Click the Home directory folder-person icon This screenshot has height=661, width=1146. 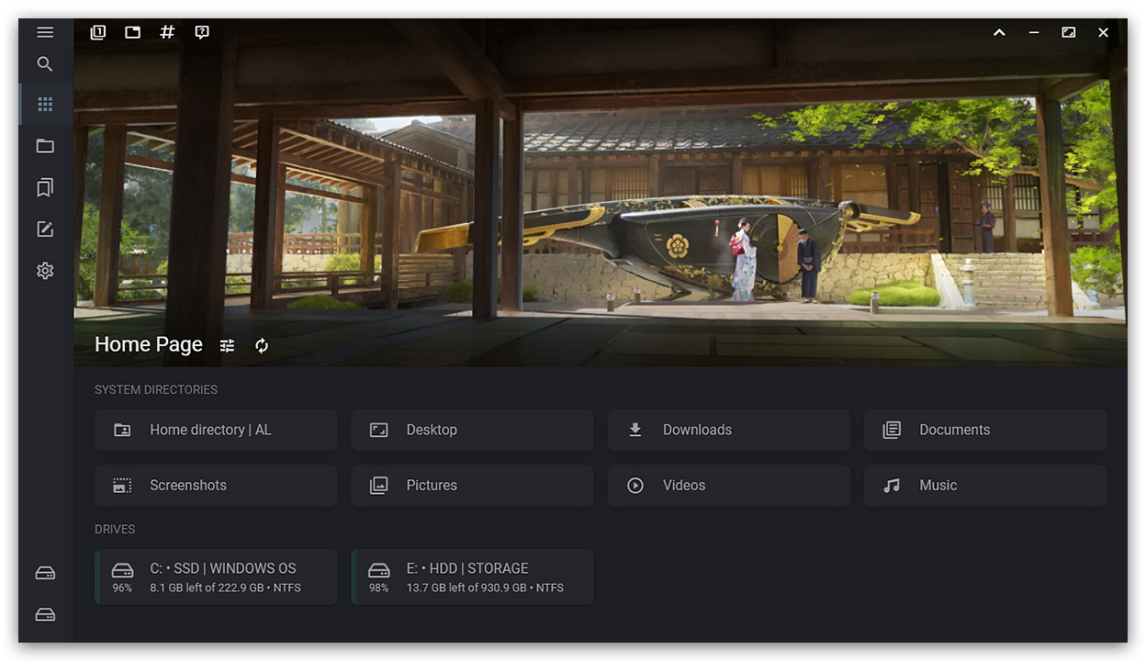pyautogui.click(x=122, y=430)
